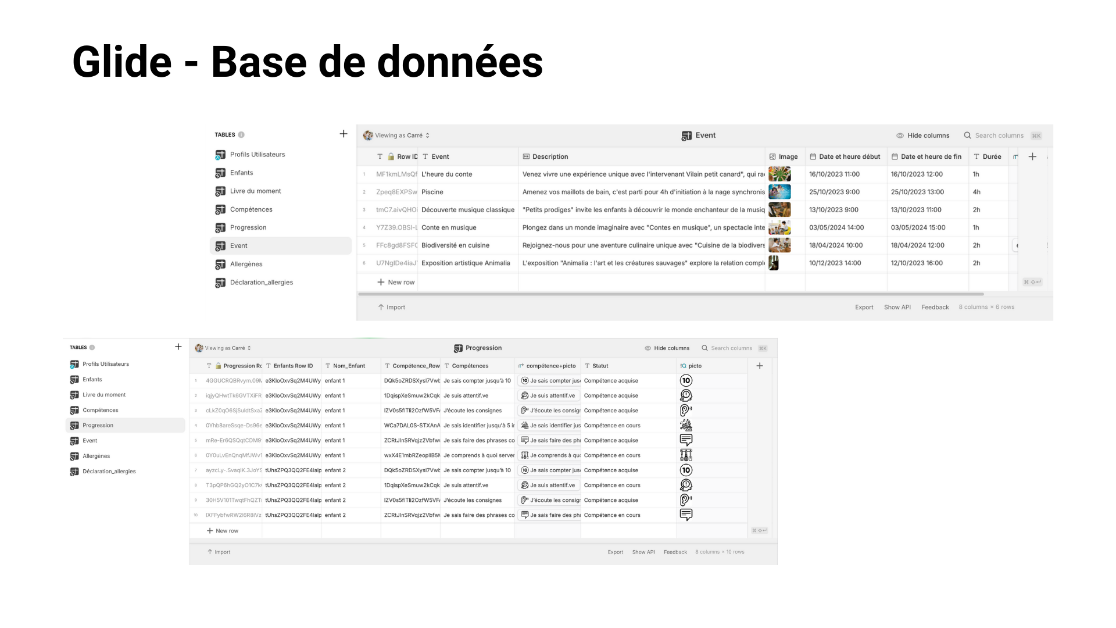1116x628 pixels.
Task: Select Compétences table in upper sidebar
Action: pos(251,209)
